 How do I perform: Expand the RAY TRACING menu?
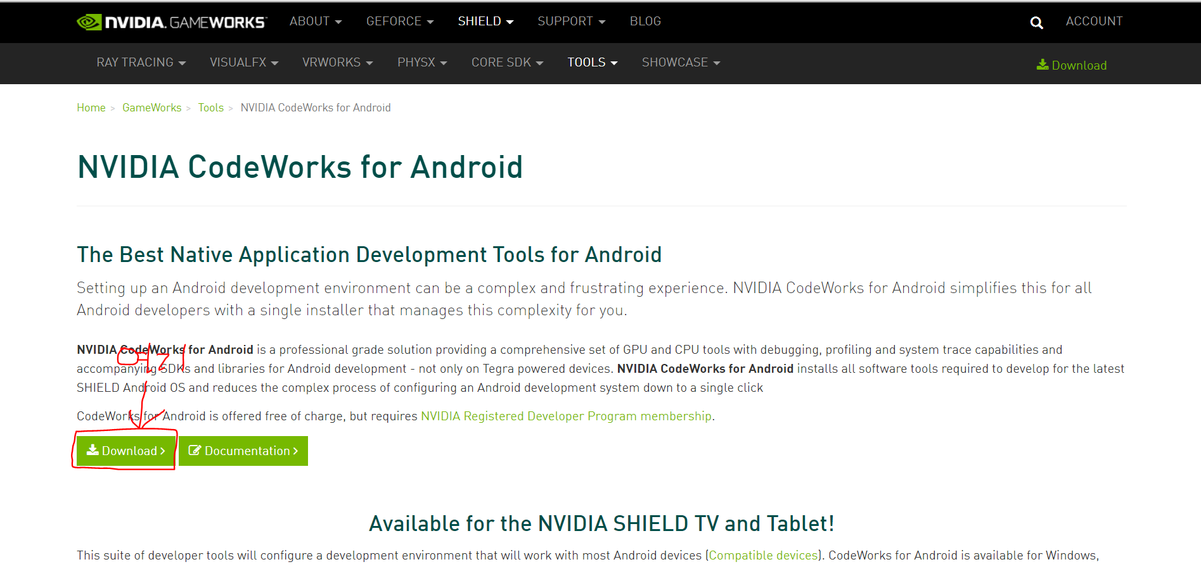coord(141,63)
